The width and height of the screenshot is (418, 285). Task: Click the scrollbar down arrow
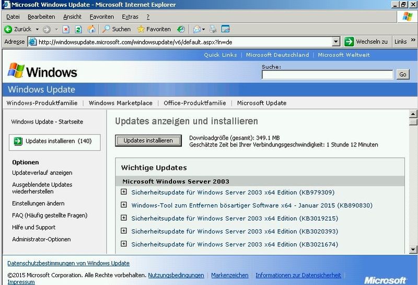tap(413, 250)
